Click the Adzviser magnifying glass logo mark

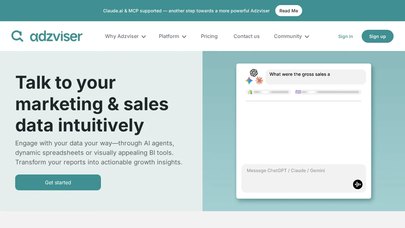click(17, 36)
